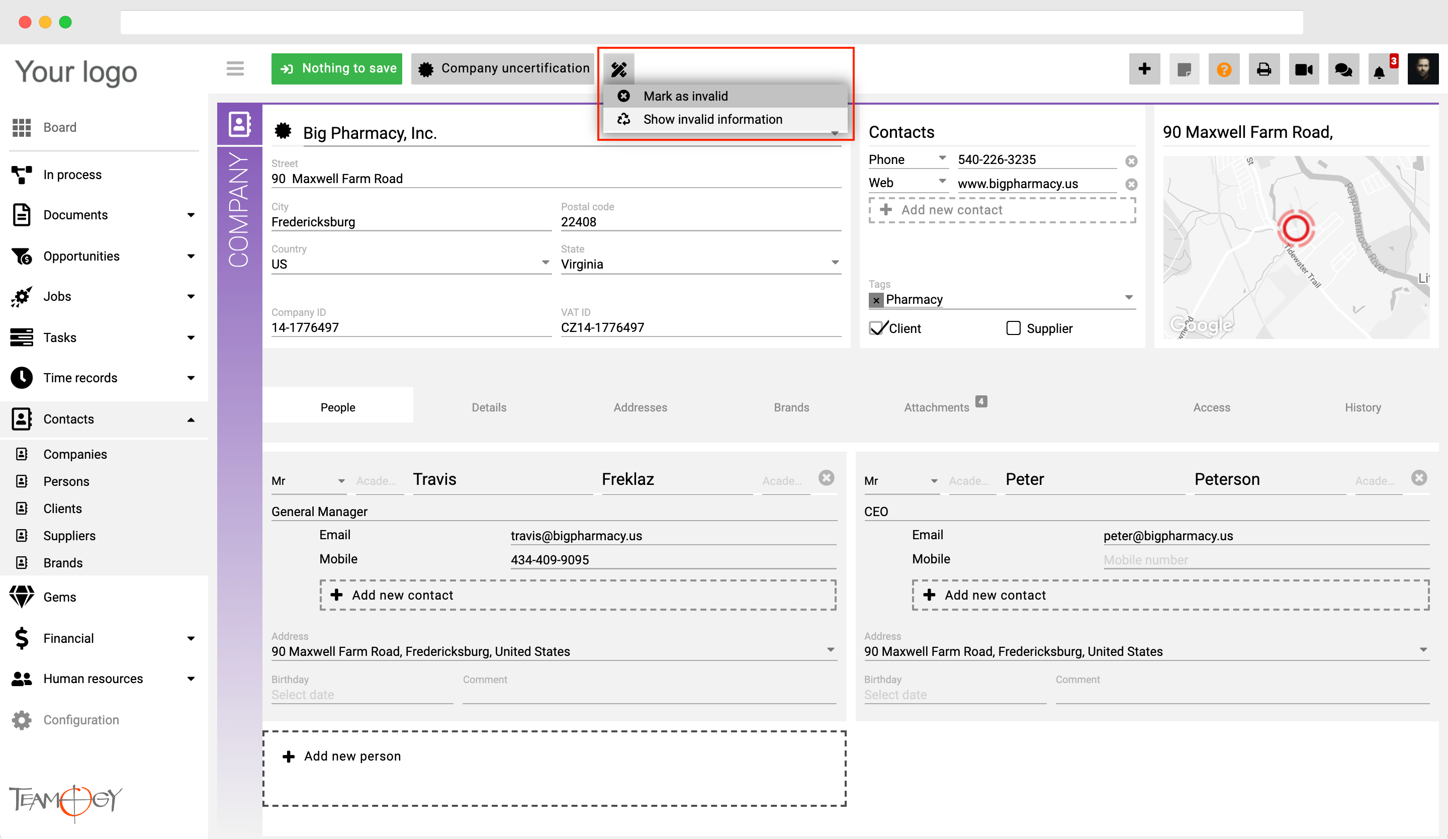Remove person Travis Freklaz
1448x839 pixels.
click(826, 478)
